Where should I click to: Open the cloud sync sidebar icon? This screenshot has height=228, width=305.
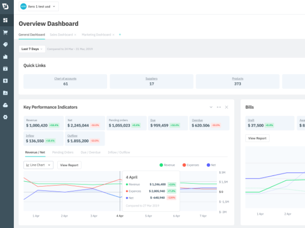[5, 105]
